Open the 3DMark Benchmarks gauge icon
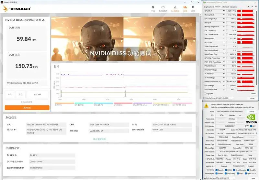Screen dimensions: 259x180 coord(163,7)
